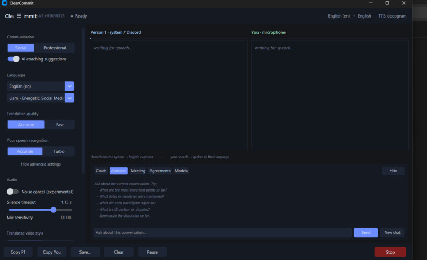
Task: Enable Noise cancel (experimental) switch
Action: pyautogui.click(x=13, y=192)
